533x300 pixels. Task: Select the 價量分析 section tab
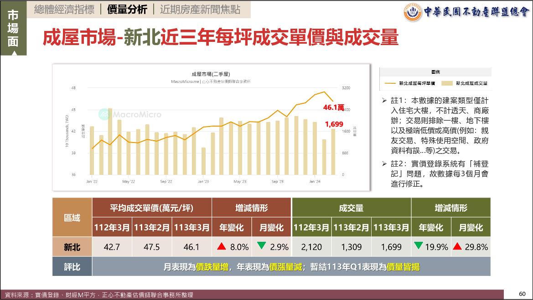tap(127, 9)
